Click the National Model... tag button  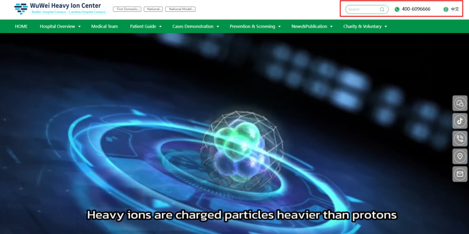pos(180,9)
